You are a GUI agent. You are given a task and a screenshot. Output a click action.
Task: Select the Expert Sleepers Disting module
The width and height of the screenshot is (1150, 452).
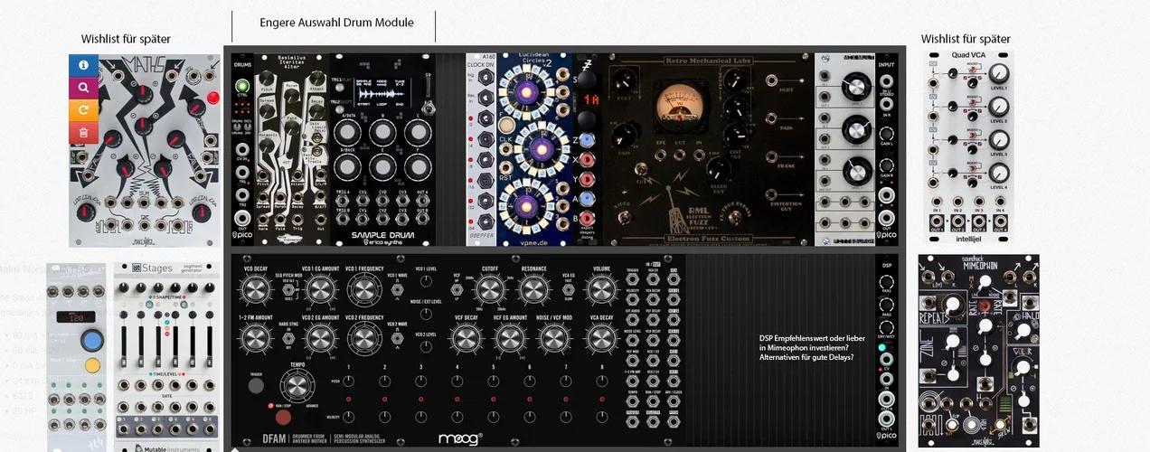(x=586, y=149)
